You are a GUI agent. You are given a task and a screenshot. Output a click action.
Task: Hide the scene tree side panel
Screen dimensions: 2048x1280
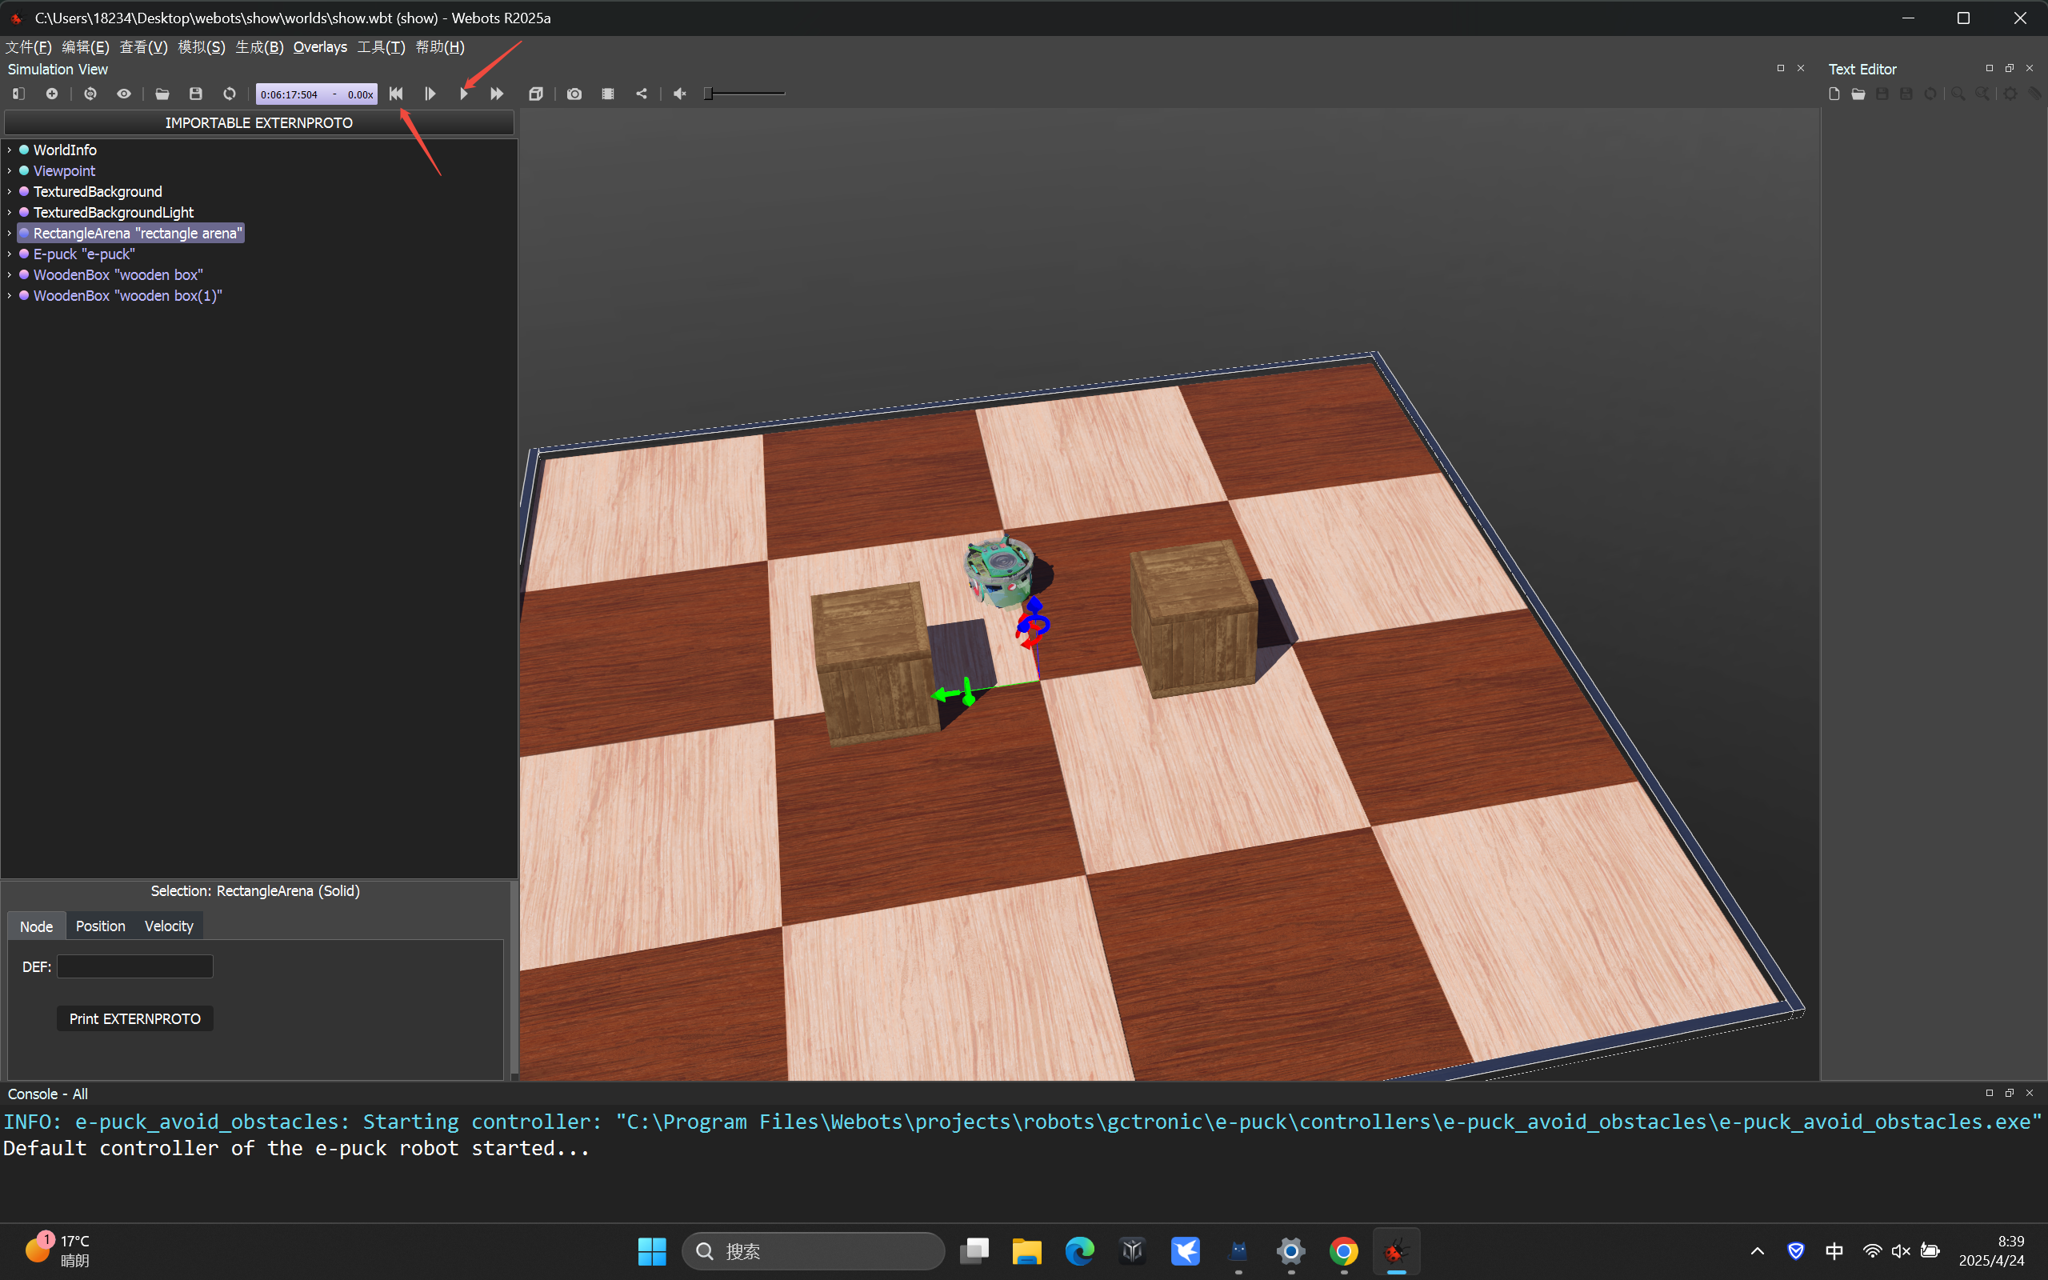tap(18, 94)
